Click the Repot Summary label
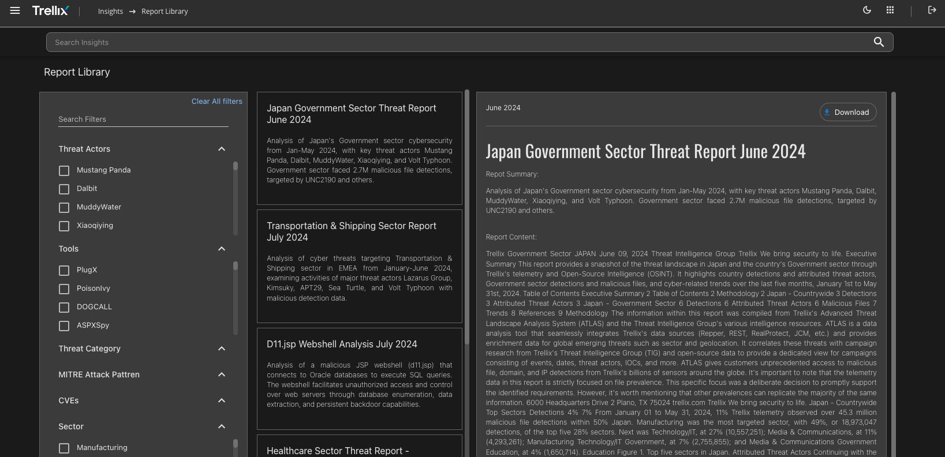 pyautogui.click(x=512, y=174)
